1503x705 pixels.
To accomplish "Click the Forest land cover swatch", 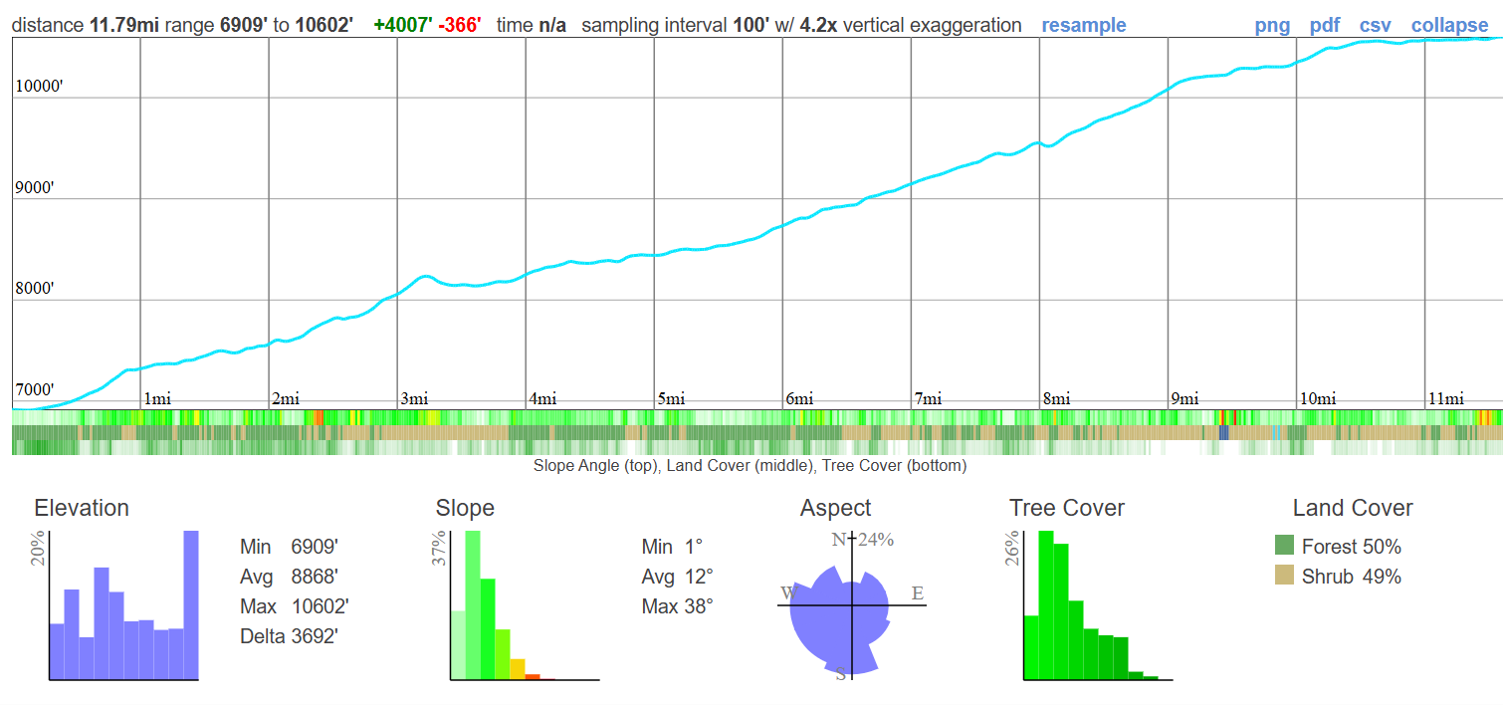I will pos(1285,546).
